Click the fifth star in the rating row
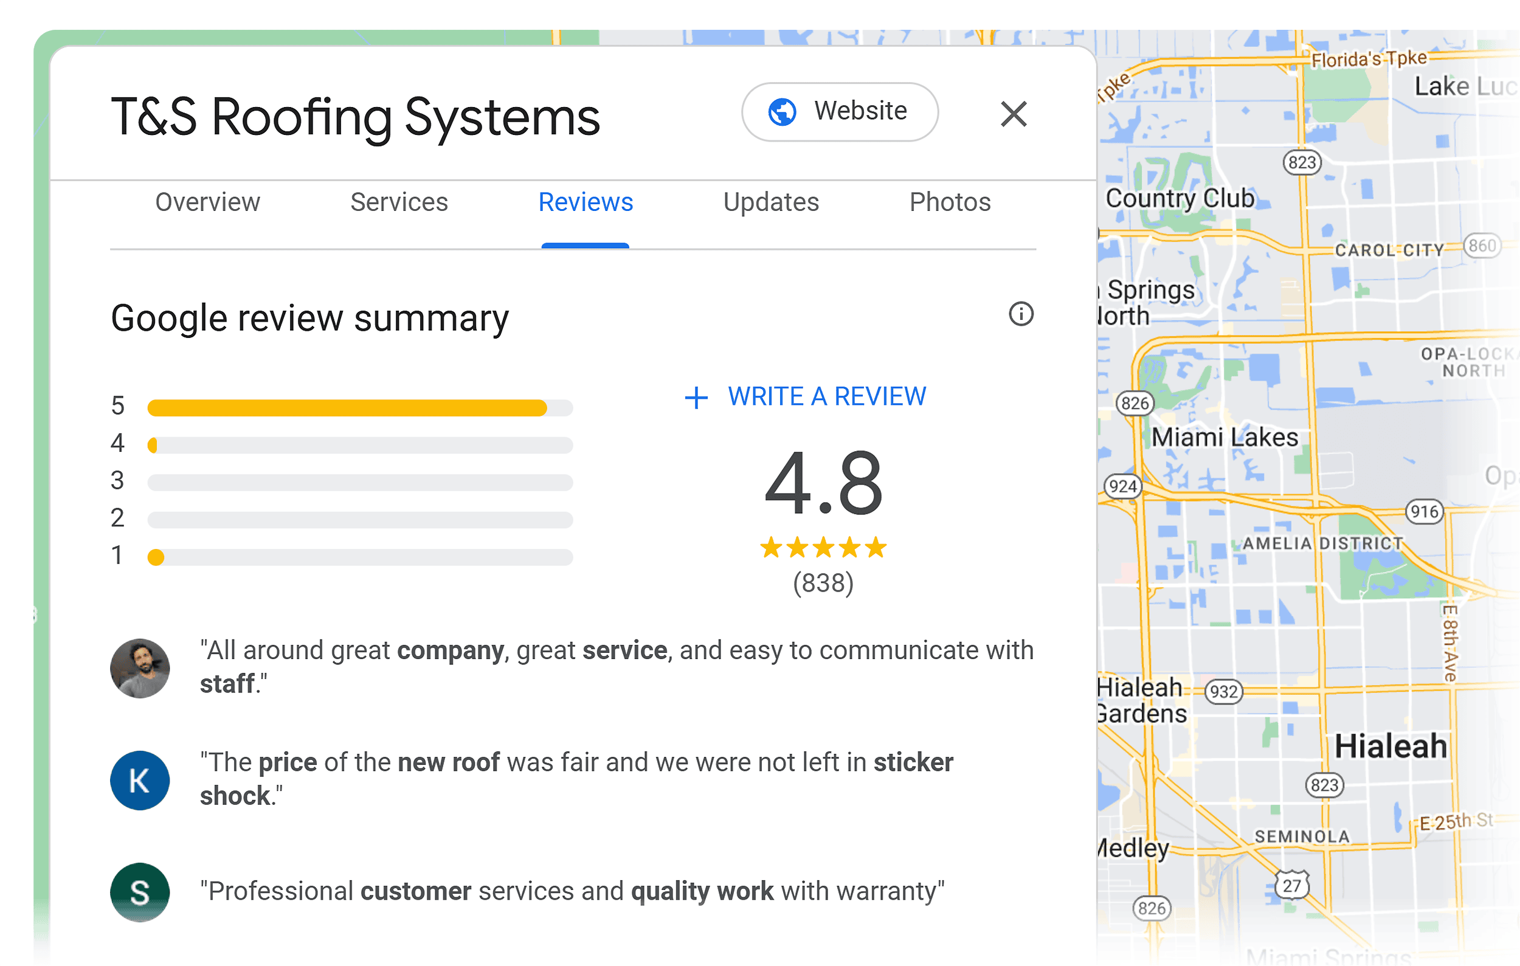Screen dimensions: 1520x966 [x=876, y=548]
